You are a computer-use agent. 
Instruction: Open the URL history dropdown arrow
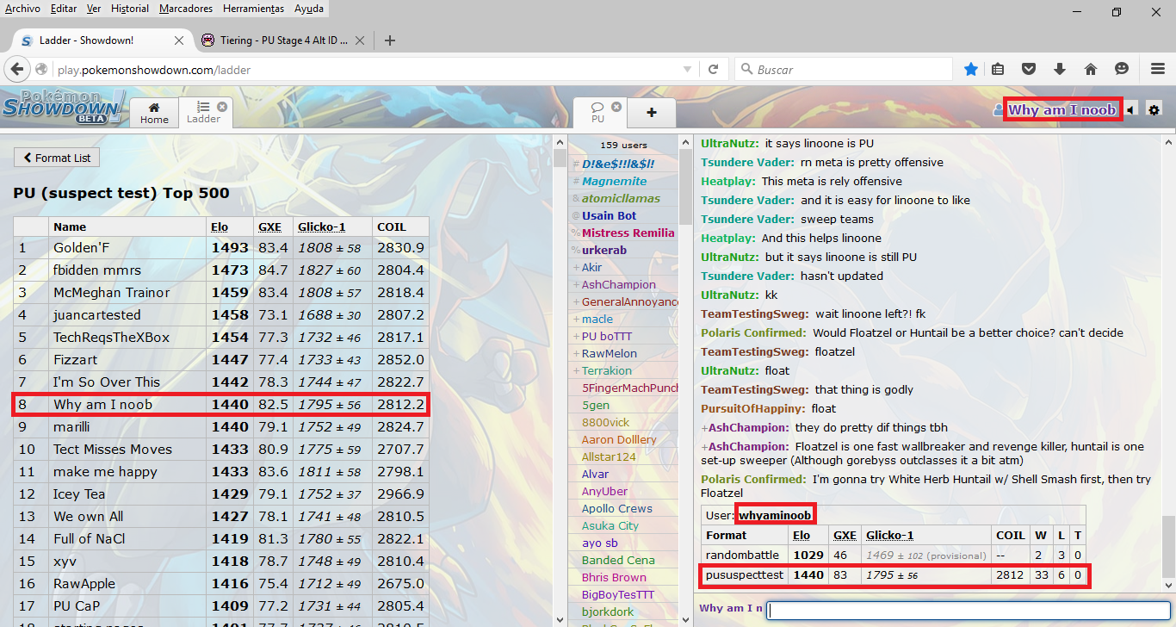pos(687,70)
